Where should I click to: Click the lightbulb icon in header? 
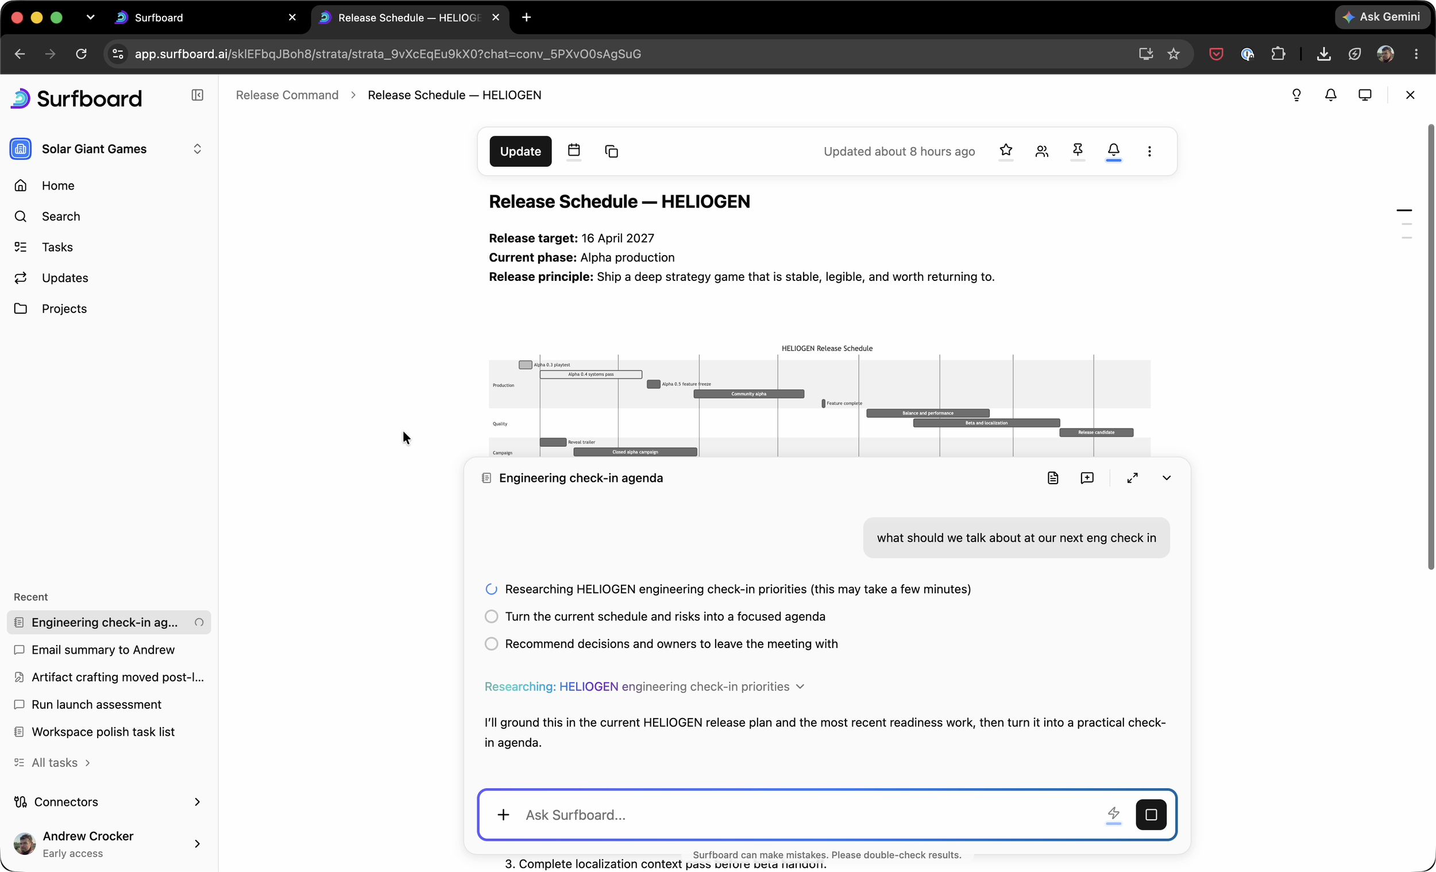[1296, 95]
